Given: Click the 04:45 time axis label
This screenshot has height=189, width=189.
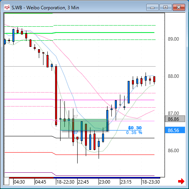Looking at the screenshot, I should click(41, 182).
